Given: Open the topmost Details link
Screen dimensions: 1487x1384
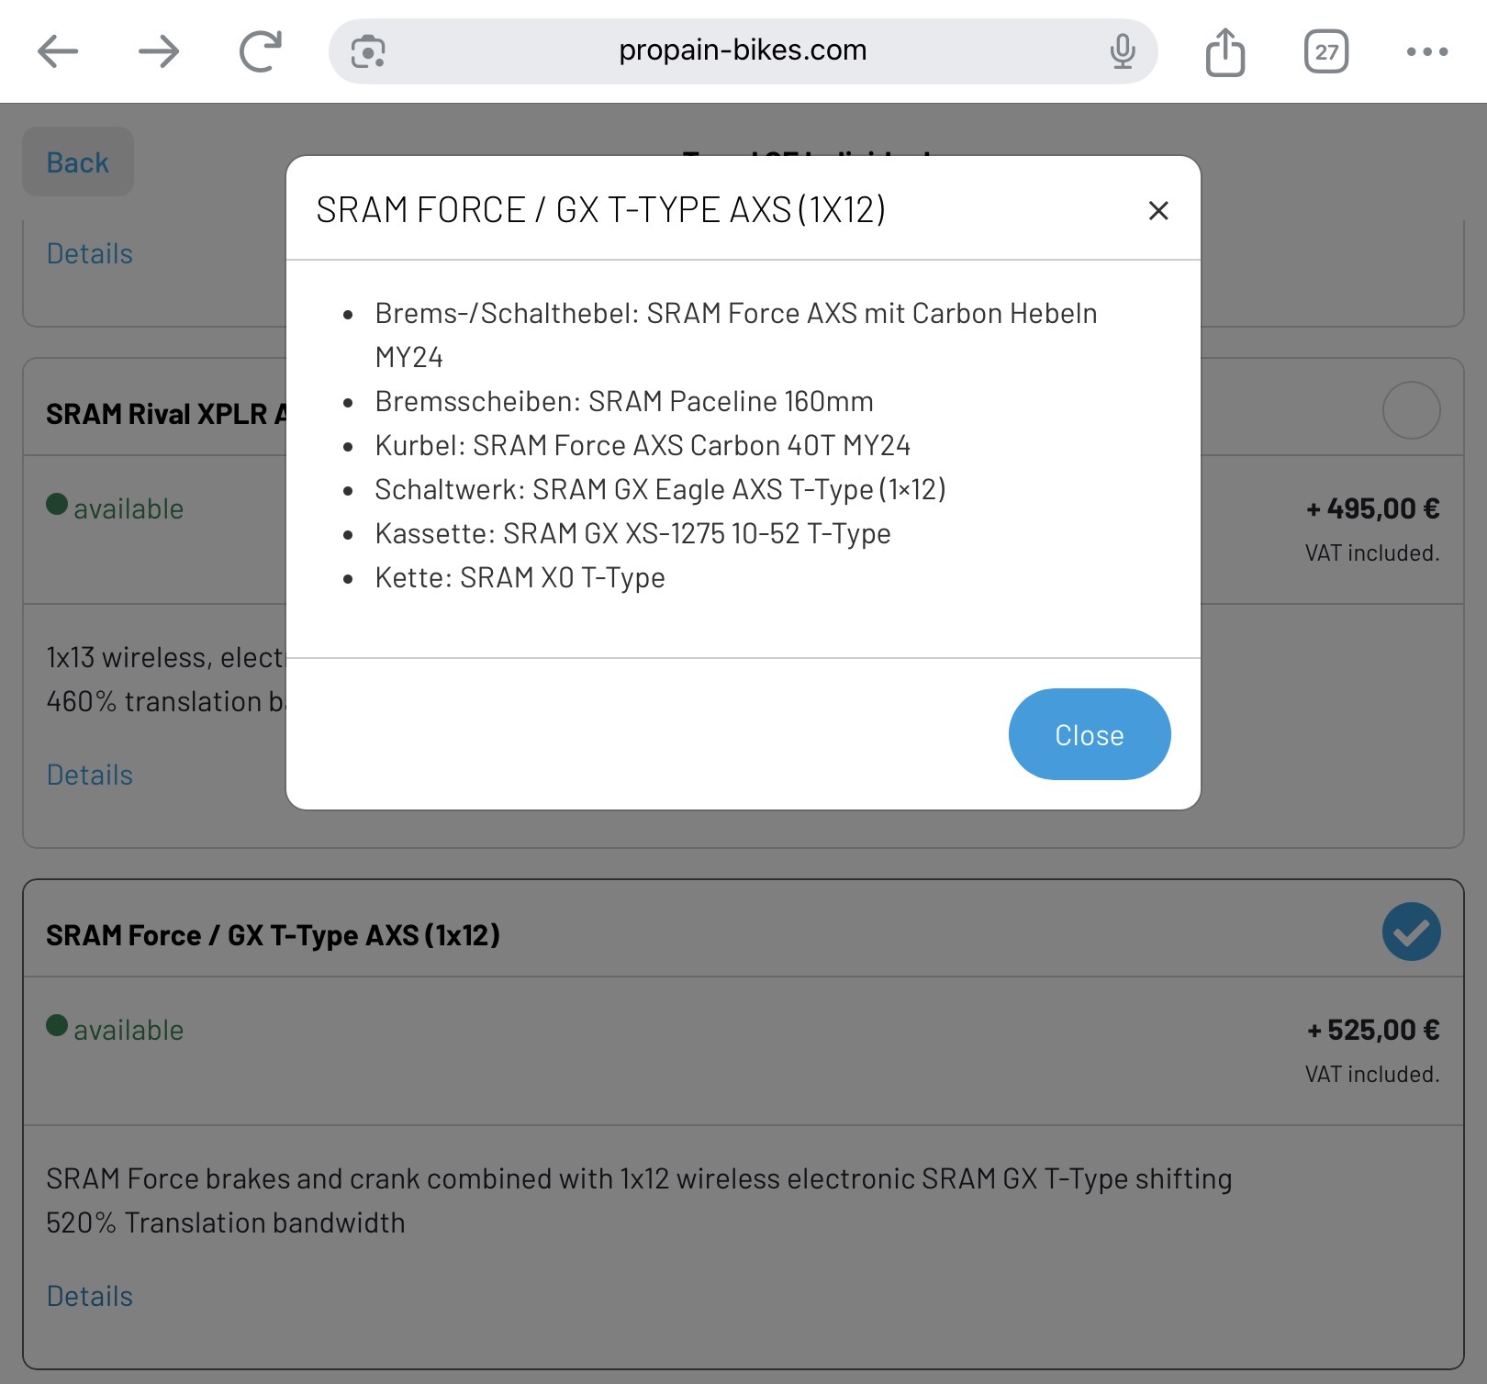Looking at the screenshot, I should coord(90,254).
